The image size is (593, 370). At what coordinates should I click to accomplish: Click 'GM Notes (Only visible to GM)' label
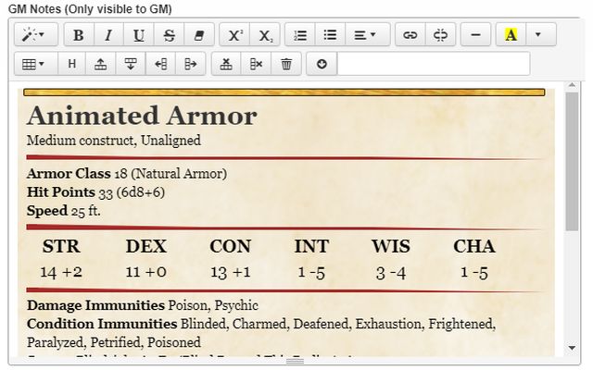90,8
